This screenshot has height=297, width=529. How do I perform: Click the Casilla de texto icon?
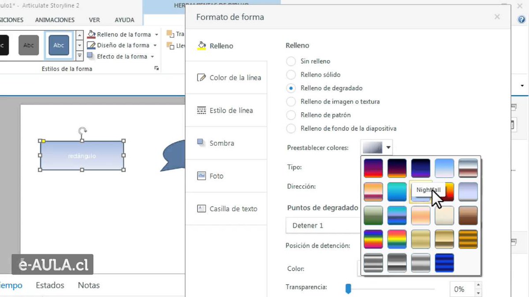(x=201, y=209)
